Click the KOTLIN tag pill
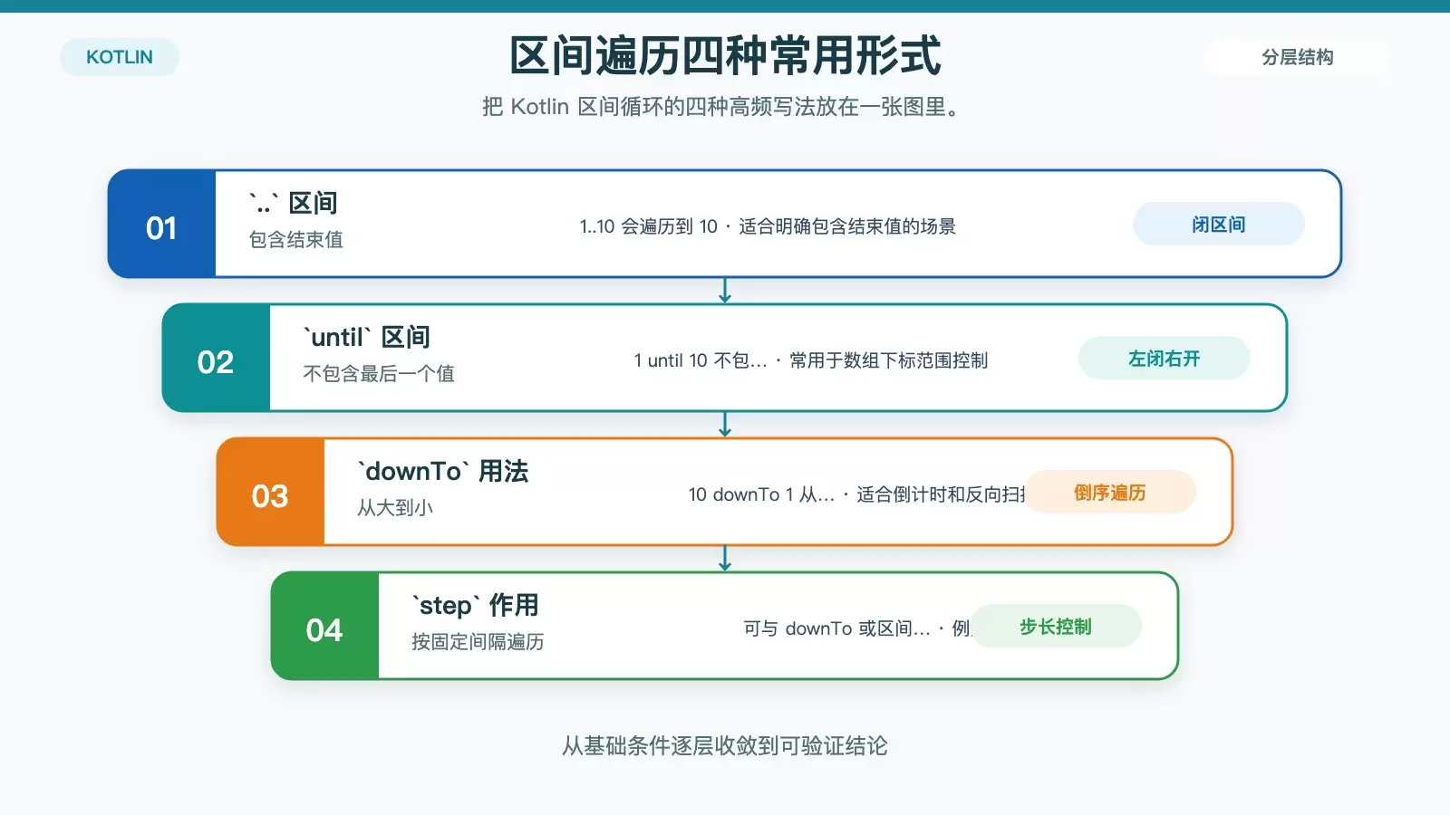The image size is (1450, 815). point(120,57)
